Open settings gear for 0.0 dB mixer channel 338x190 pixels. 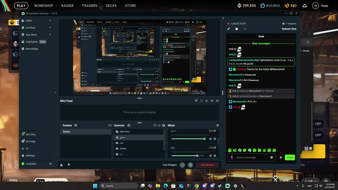click(x=215, y=139)
